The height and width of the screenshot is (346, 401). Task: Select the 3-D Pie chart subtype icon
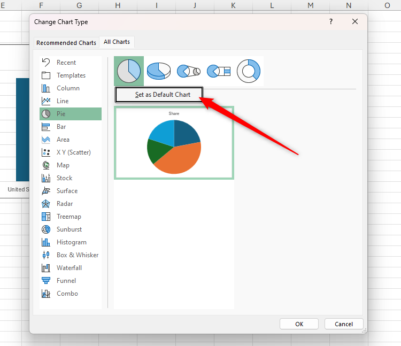[159, 71]
